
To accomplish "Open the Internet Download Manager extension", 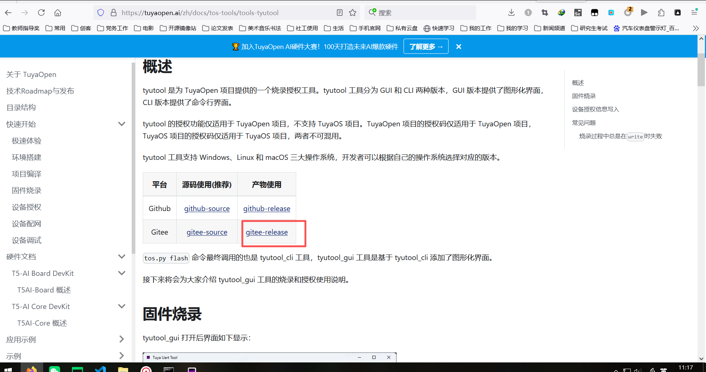I will (x=561, y=13).
